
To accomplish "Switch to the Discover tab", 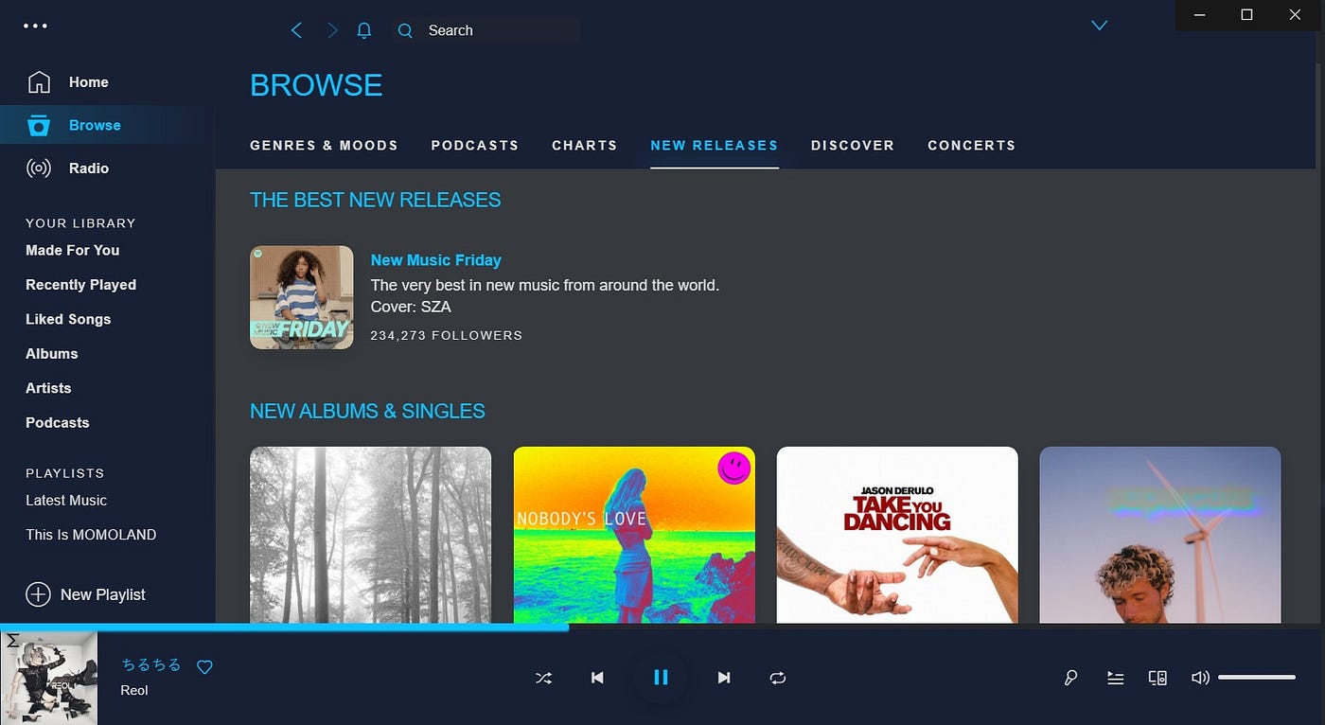I will pos(853,146).
